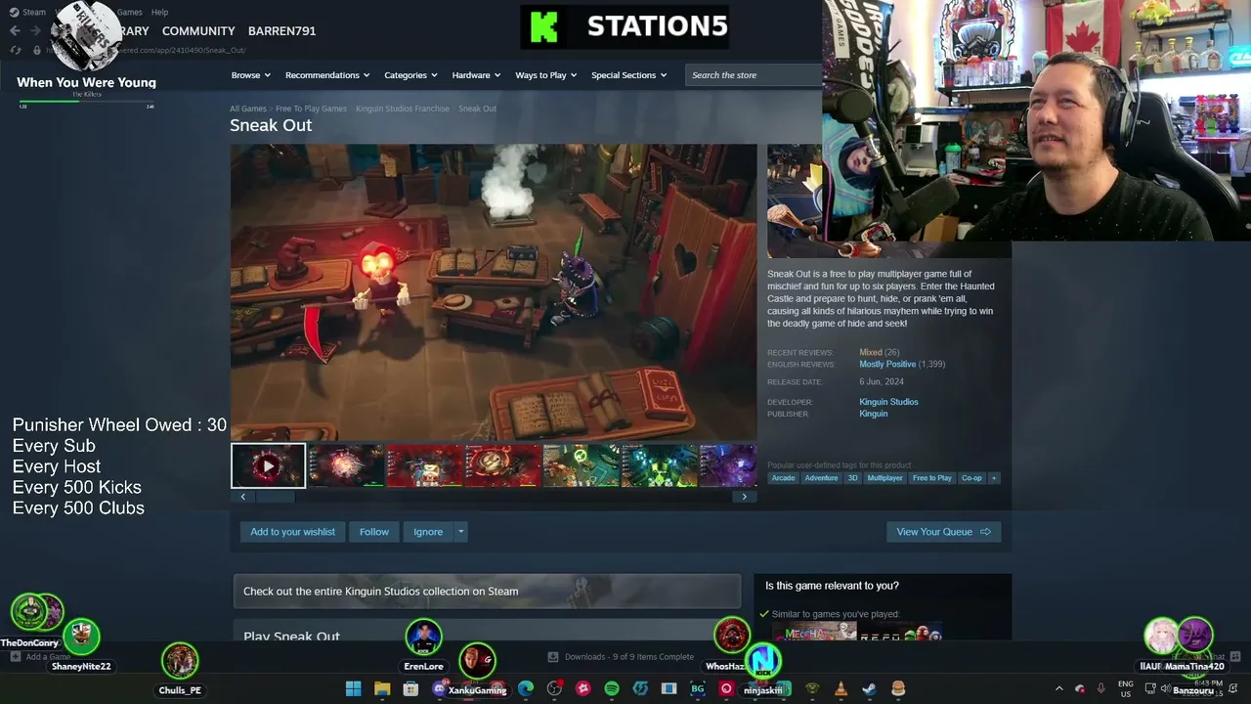Open the Ways to Play dropdown

pyautogui.click(x=546, y=75)
